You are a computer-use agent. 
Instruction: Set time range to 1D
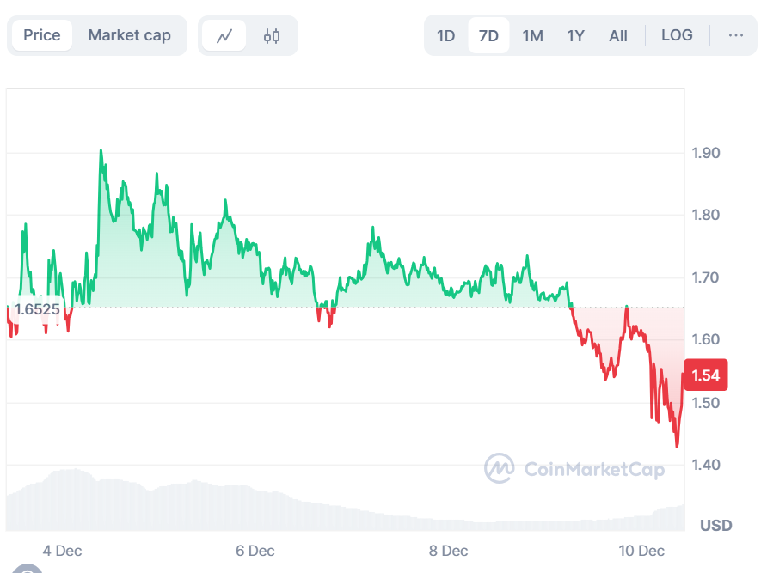(445, 36)
